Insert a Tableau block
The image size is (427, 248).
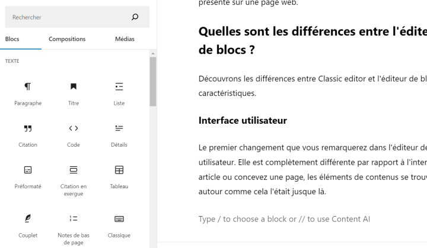click(119, 177)
